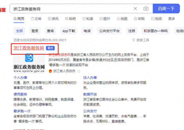Open image search via the camera icon
The width and height of the screenshot is (184, 130).
point(146,8)
